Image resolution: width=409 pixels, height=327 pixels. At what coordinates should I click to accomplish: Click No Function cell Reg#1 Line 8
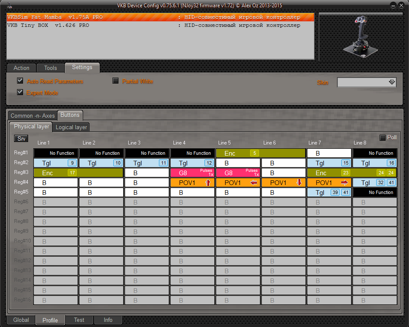pos(375,153)
